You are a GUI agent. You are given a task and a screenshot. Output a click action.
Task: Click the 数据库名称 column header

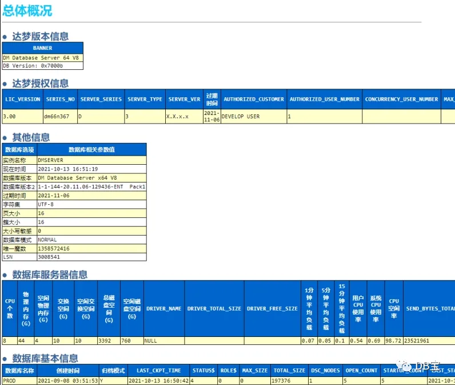[x=19, y=371]
